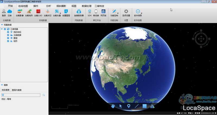Collapse the 三维场景 tree node arrow
This screenshot has height=115, width=217.
coord(2,29)
